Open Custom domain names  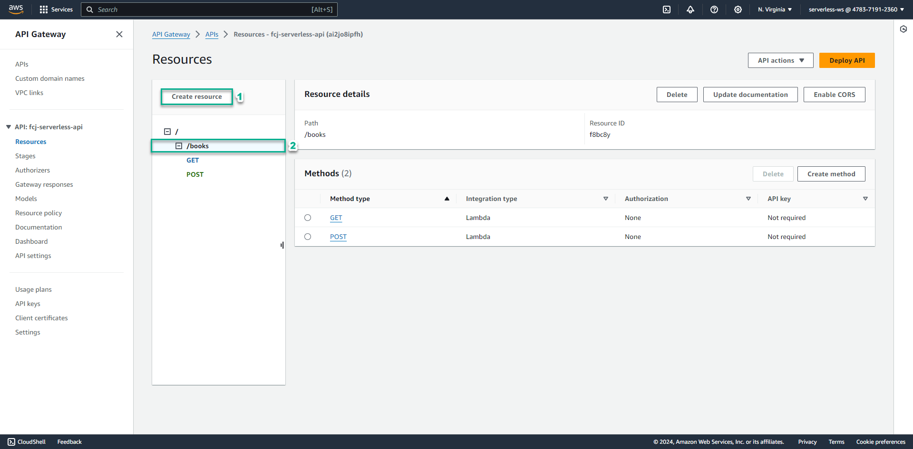pos(50,78)
